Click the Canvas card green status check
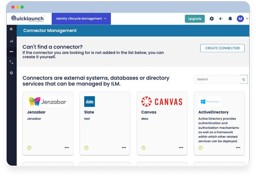 pos(143,148)
